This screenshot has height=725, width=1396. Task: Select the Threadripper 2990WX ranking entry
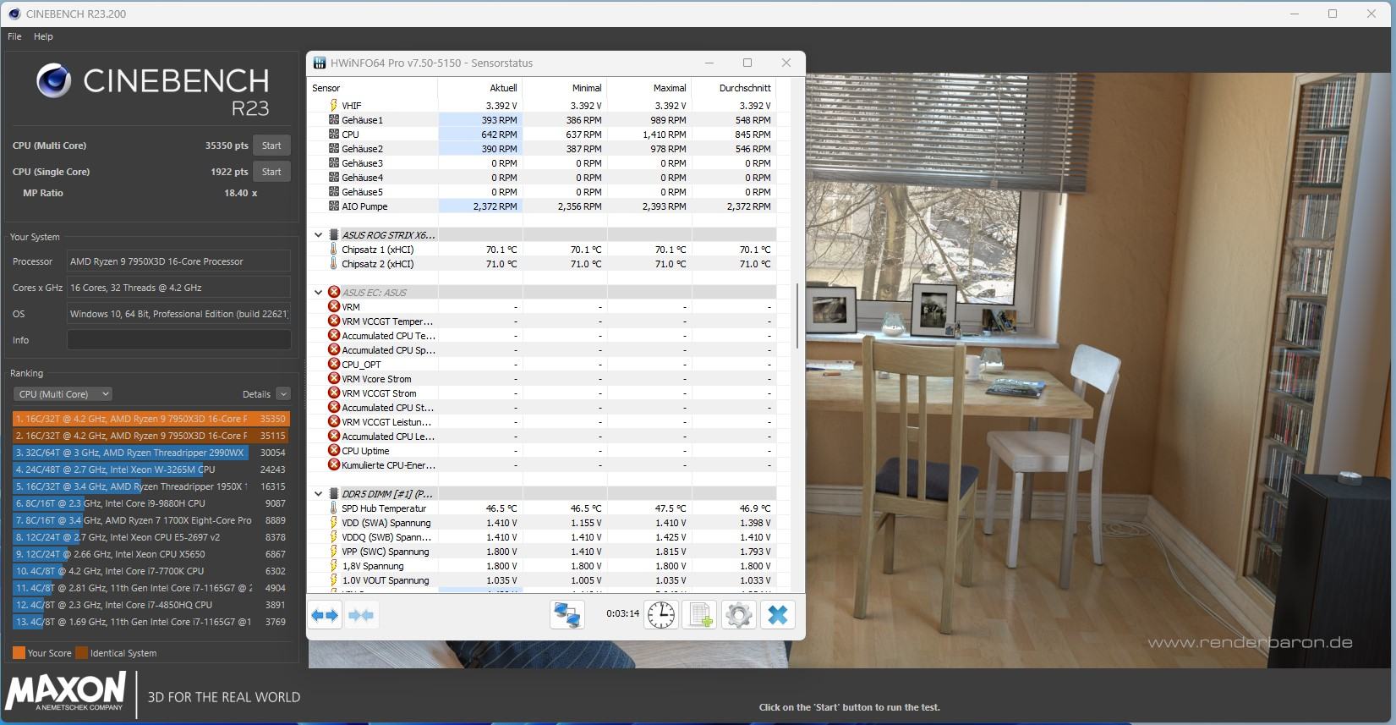151,453
